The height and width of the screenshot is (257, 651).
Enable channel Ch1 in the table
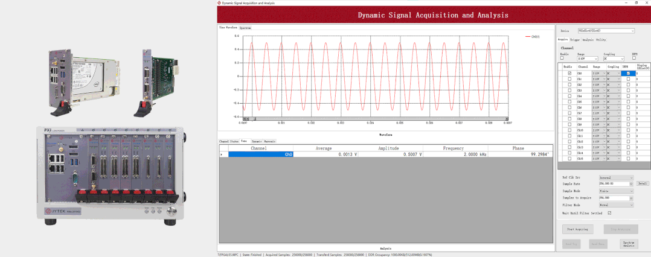coord(569,79)
